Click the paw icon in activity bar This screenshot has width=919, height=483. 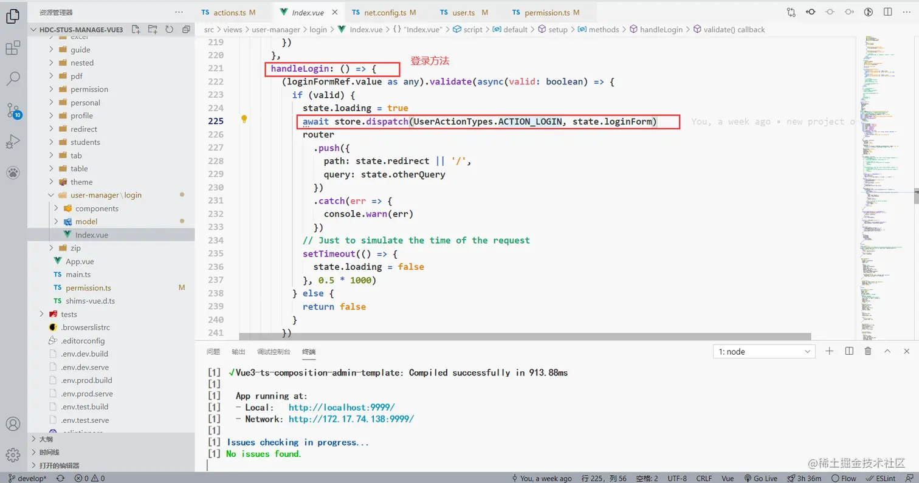click(x=13, y=173)
